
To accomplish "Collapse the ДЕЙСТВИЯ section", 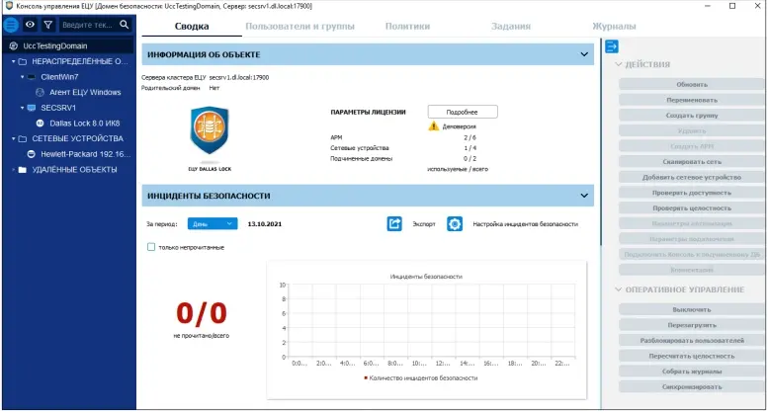I will click(619, 65).
